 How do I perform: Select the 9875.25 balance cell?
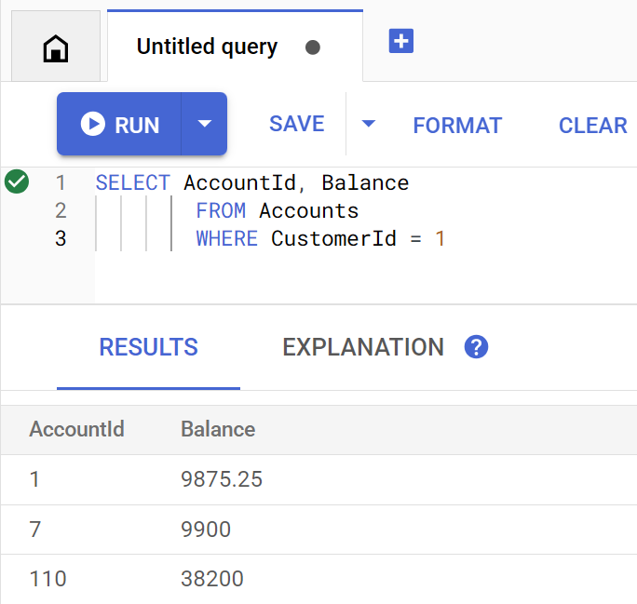pyautogui.click(x=222, y=479)
